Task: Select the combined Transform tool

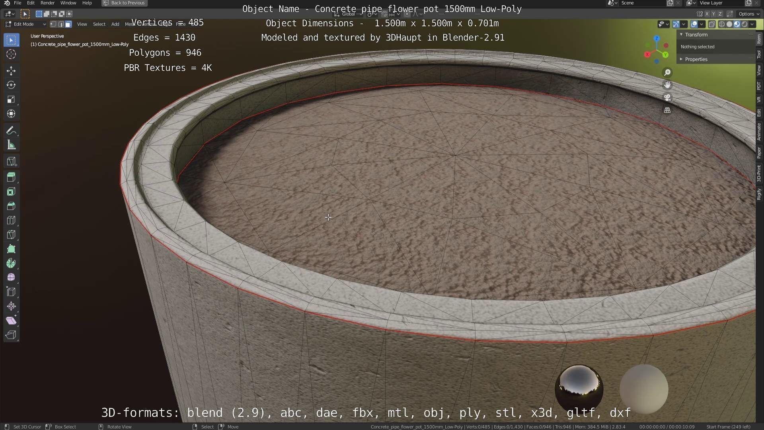Action: click(11, 114)
